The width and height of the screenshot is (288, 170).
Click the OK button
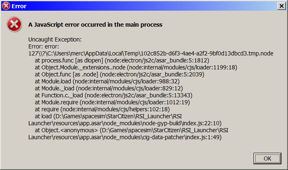click(267, 158)
